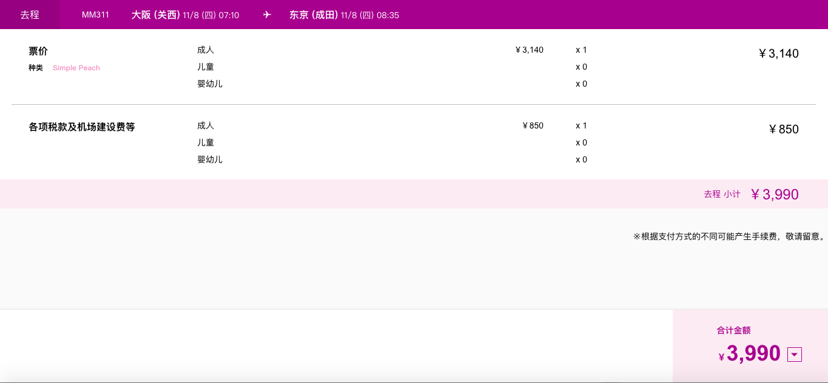
Task: Click the 去程 小计 subtotal label
Action: point(722,194)
